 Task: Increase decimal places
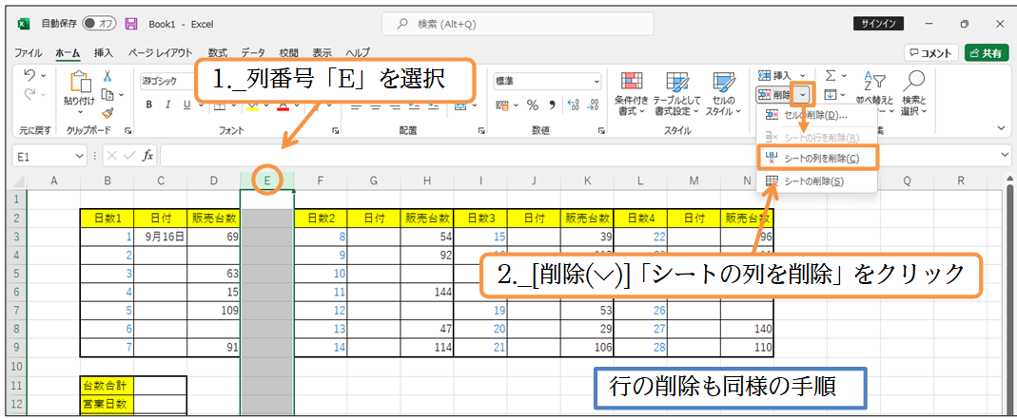(x=574, y=105)
